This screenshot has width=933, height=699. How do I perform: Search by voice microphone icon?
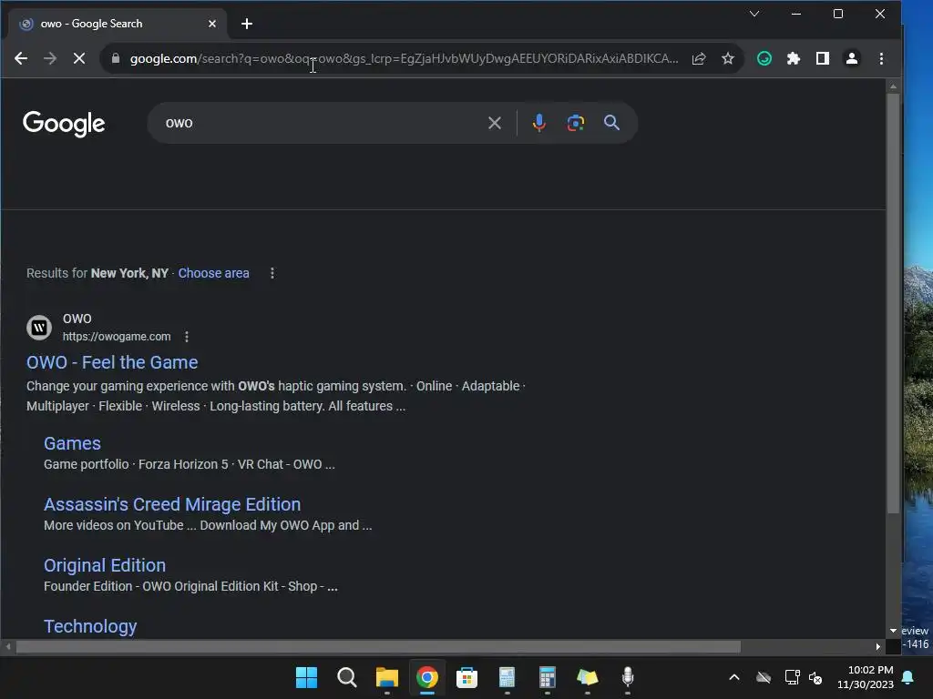click(539, 123)
